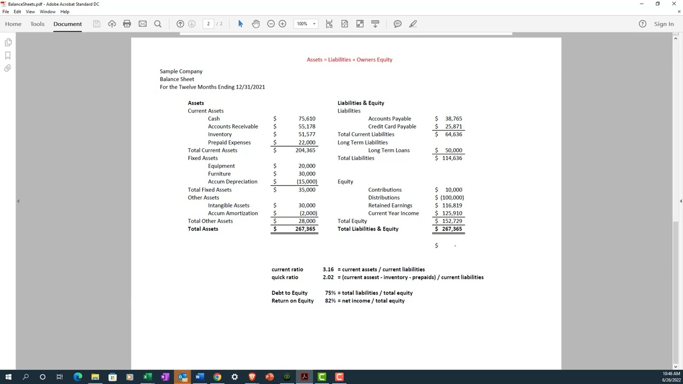The height and width of the screenshot is (384, 683).
Task: Open the zoom level 100% dropdown
Action: click(x=314, y=24)
